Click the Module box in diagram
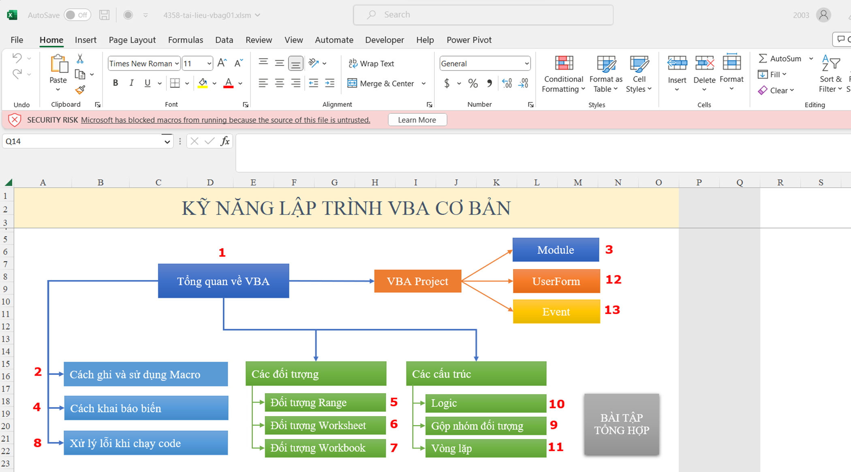Image resolution: width=851 pixels, height=472 pixels. coord(555,250)
